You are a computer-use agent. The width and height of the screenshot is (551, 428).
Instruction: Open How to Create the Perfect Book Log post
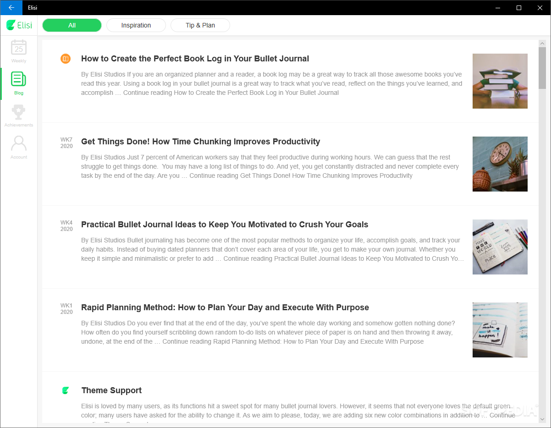point(195,59)
